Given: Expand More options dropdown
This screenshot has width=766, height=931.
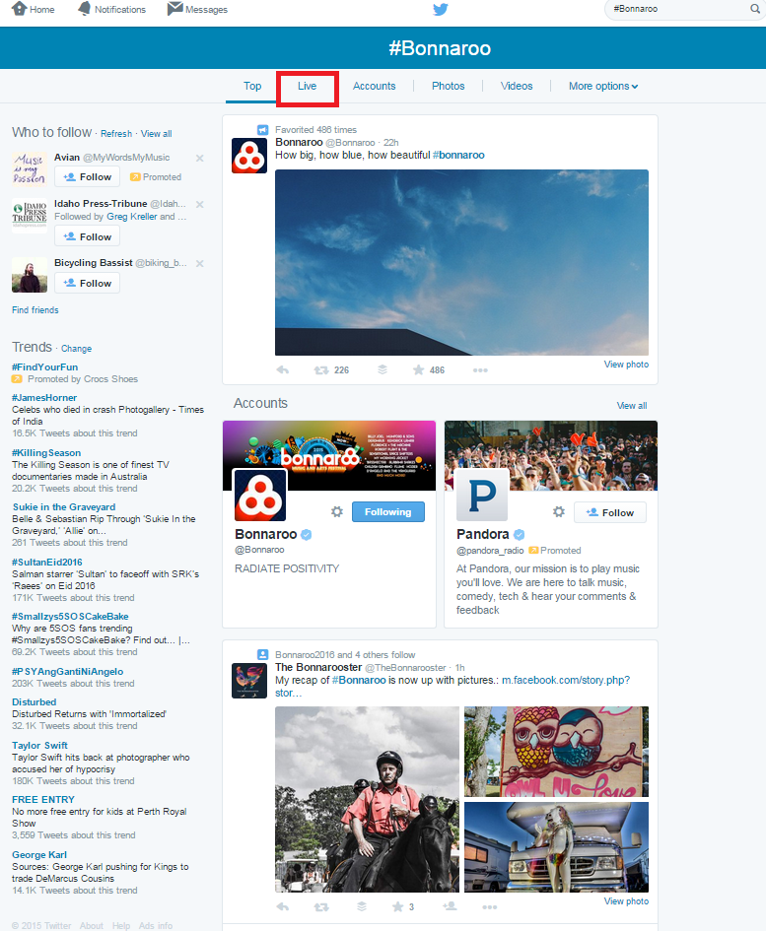Looking at the screenshot, I should 603,86.
